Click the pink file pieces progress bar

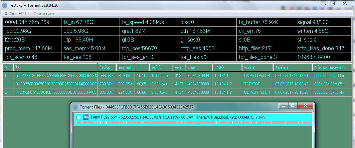[193, 123]
